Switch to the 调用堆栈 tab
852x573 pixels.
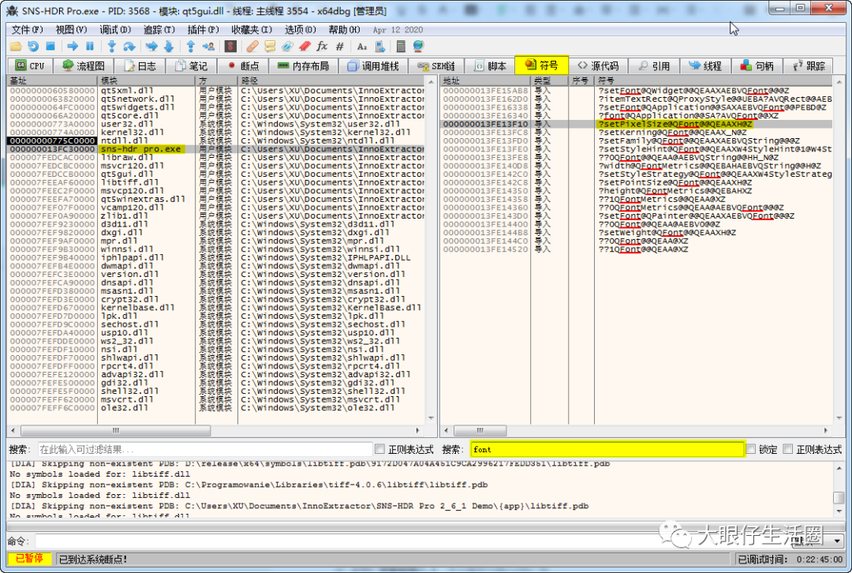pyautogui.click(x=373, y=66)
